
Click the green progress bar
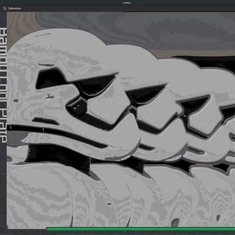[140, 229]
